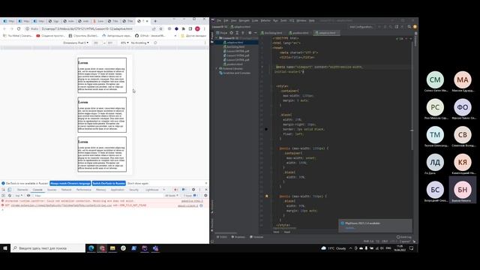Open a new Chrome tab

pyautogui.click(x=155, y=21)
